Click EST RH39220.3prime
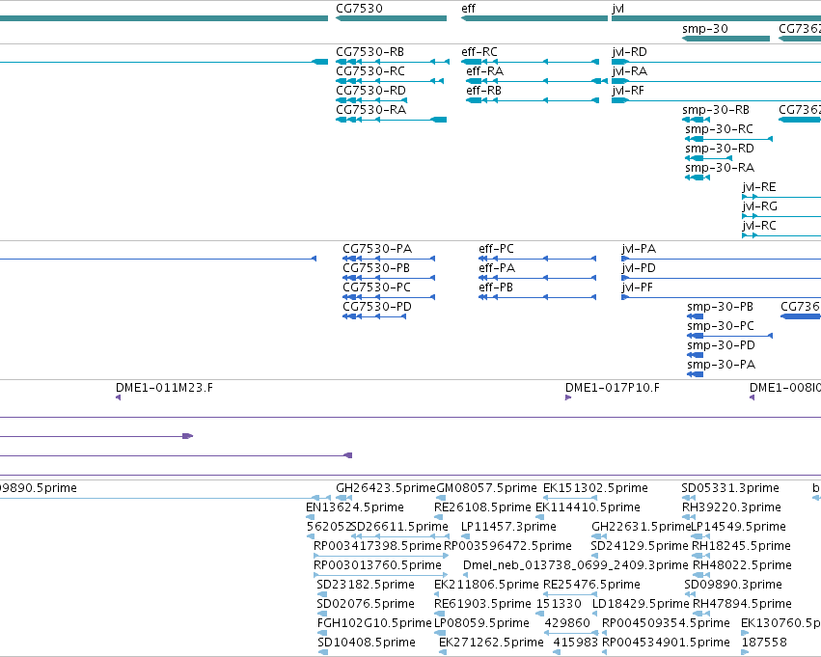 [x=689, y=517]
